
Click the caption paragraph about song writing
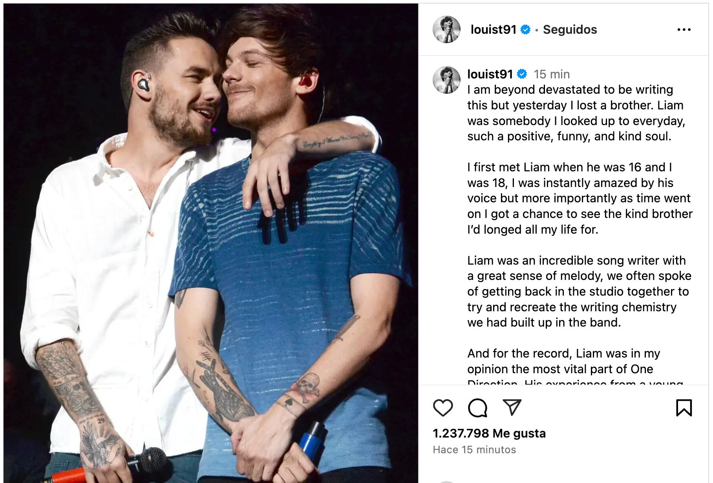pos(580,291)
